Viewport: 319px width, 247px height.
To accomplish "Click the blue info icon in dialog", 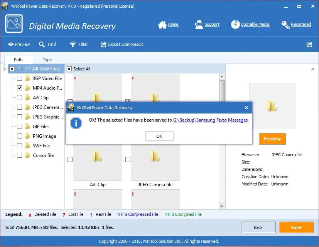I will (76, 123).
